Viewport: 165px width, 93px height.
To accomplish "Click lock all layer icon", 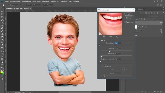I will point(144,19).
